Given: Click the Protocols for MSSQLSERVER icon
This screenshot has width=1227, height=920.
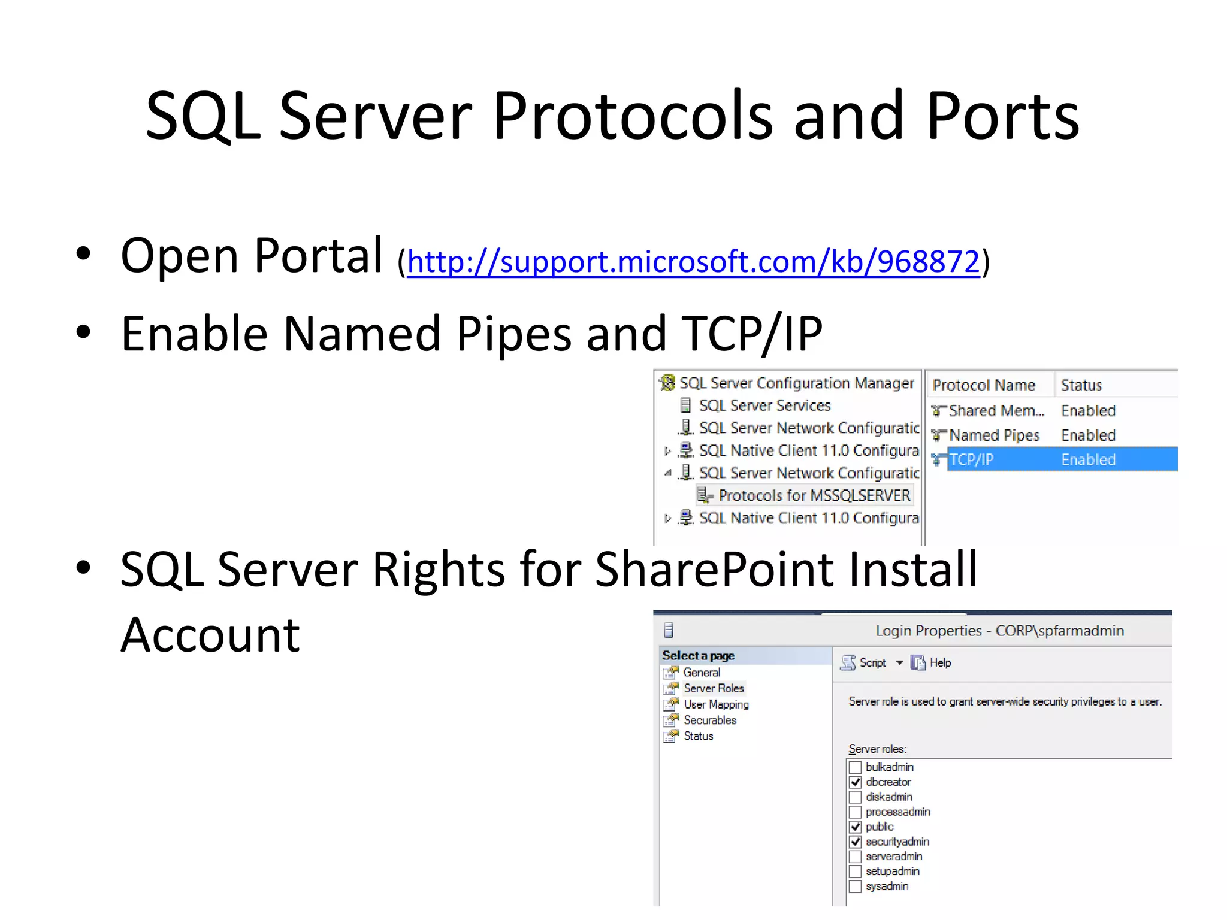Looking at the screenshot, I should pyautogui.click(x=705, y=495).
